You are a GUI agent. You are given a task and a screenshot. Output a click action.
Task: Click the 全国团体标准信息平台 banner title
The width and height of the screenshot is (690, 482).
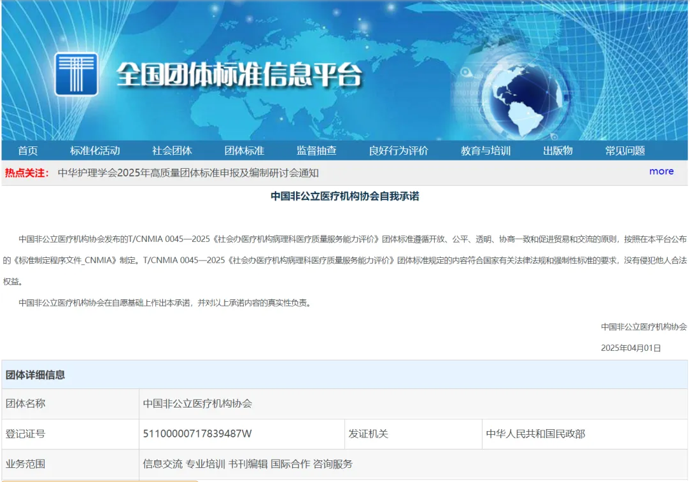tap(239, 74)
